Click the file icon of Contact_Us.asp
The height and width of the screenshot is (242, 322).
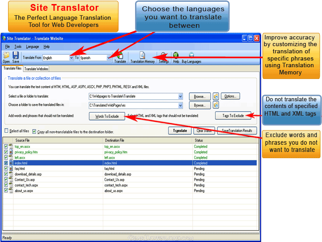(x=11, y=179)
